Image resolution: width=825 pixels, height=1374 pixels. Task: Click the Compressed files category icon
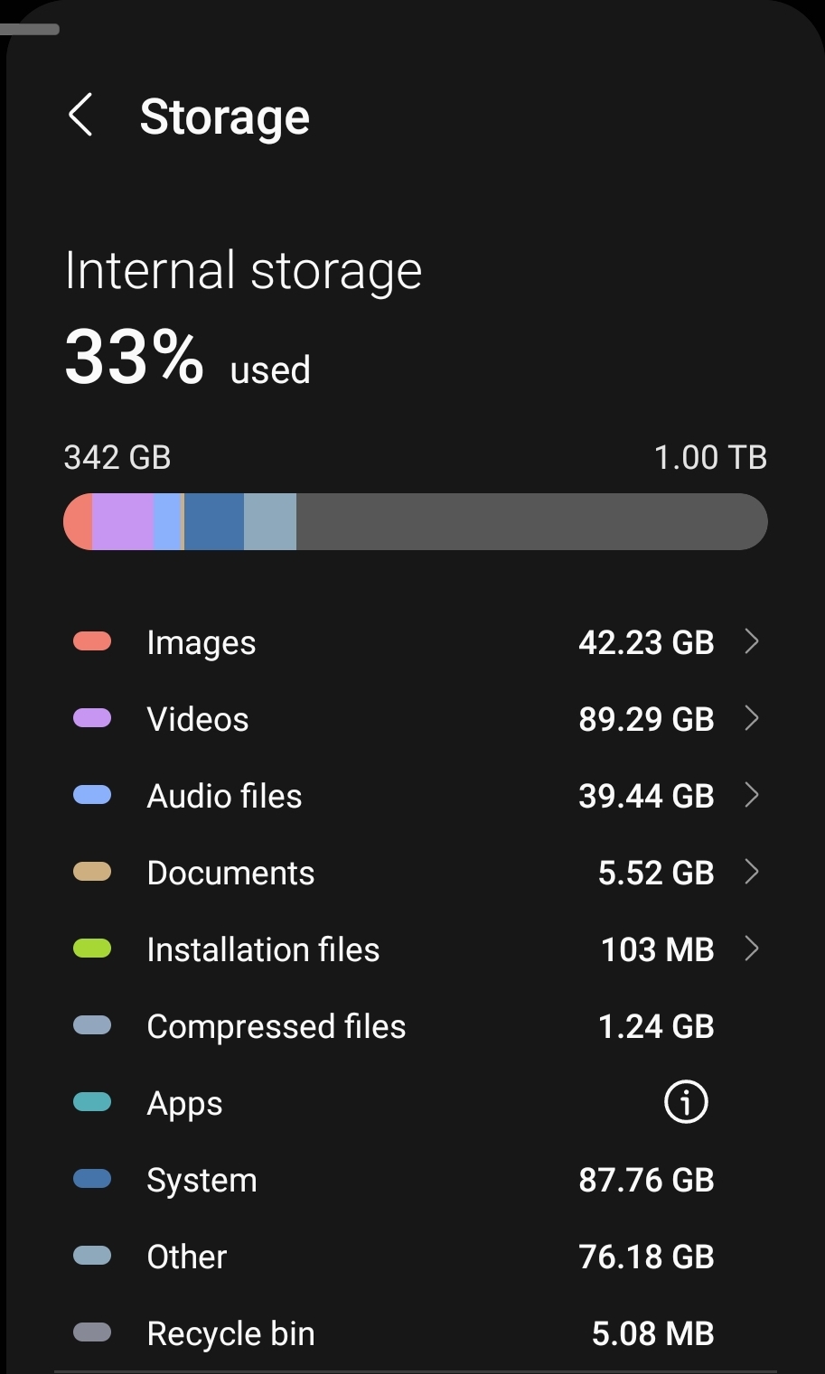(x=91, y=1025)
